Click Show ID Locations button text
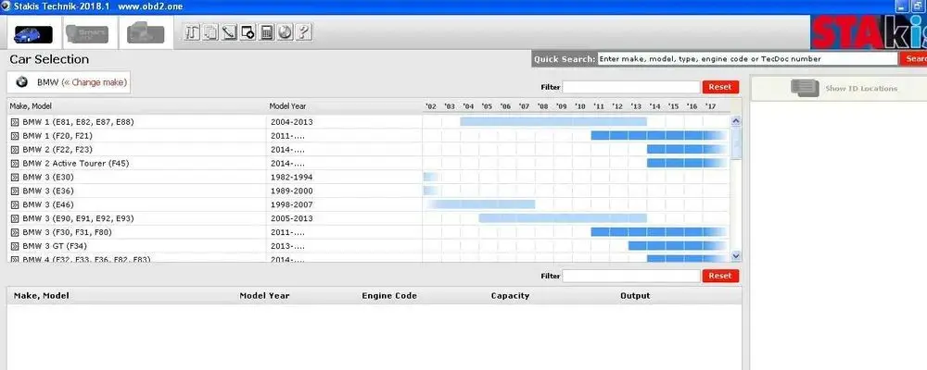 coord(861,89)
